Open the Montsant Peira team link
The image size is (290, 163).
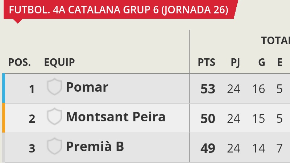coord(116,117)
